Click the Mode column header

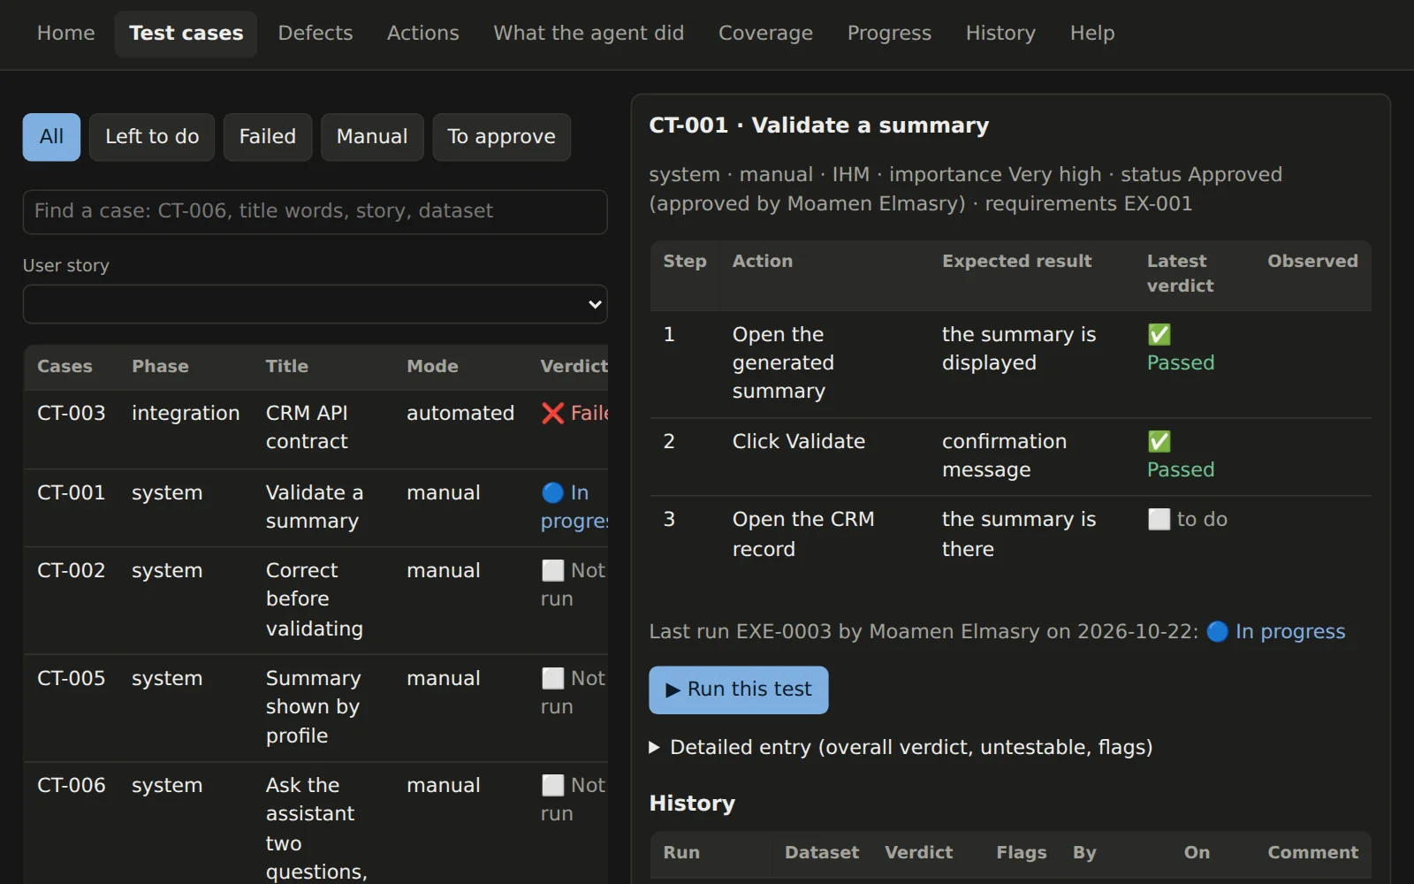point(432,366)
